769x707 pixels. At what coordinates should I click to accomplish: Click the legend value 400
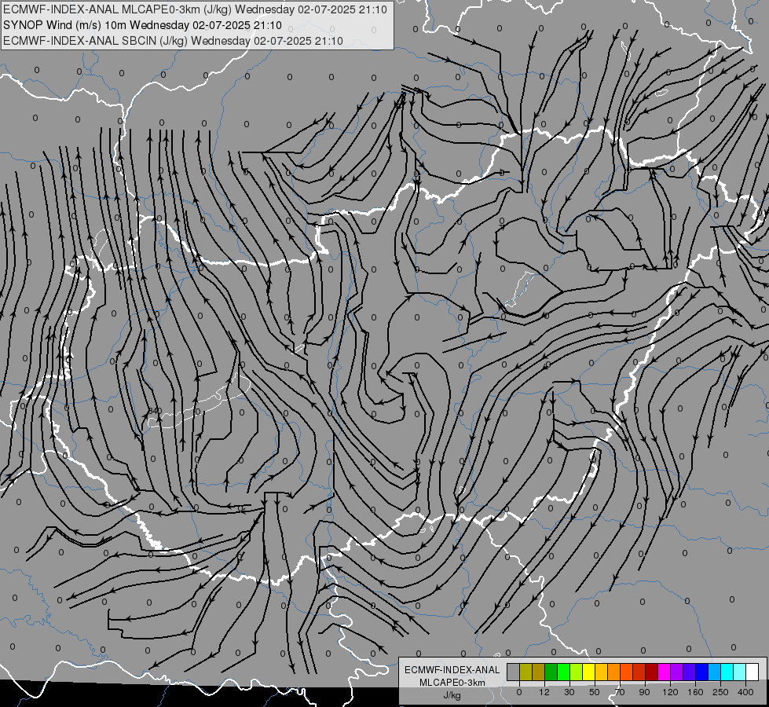tap(745, 692)
